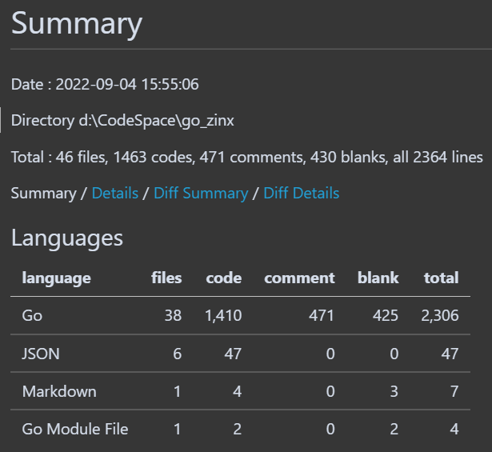Open the Diff Summary link
492x452 pixels.
201,194
